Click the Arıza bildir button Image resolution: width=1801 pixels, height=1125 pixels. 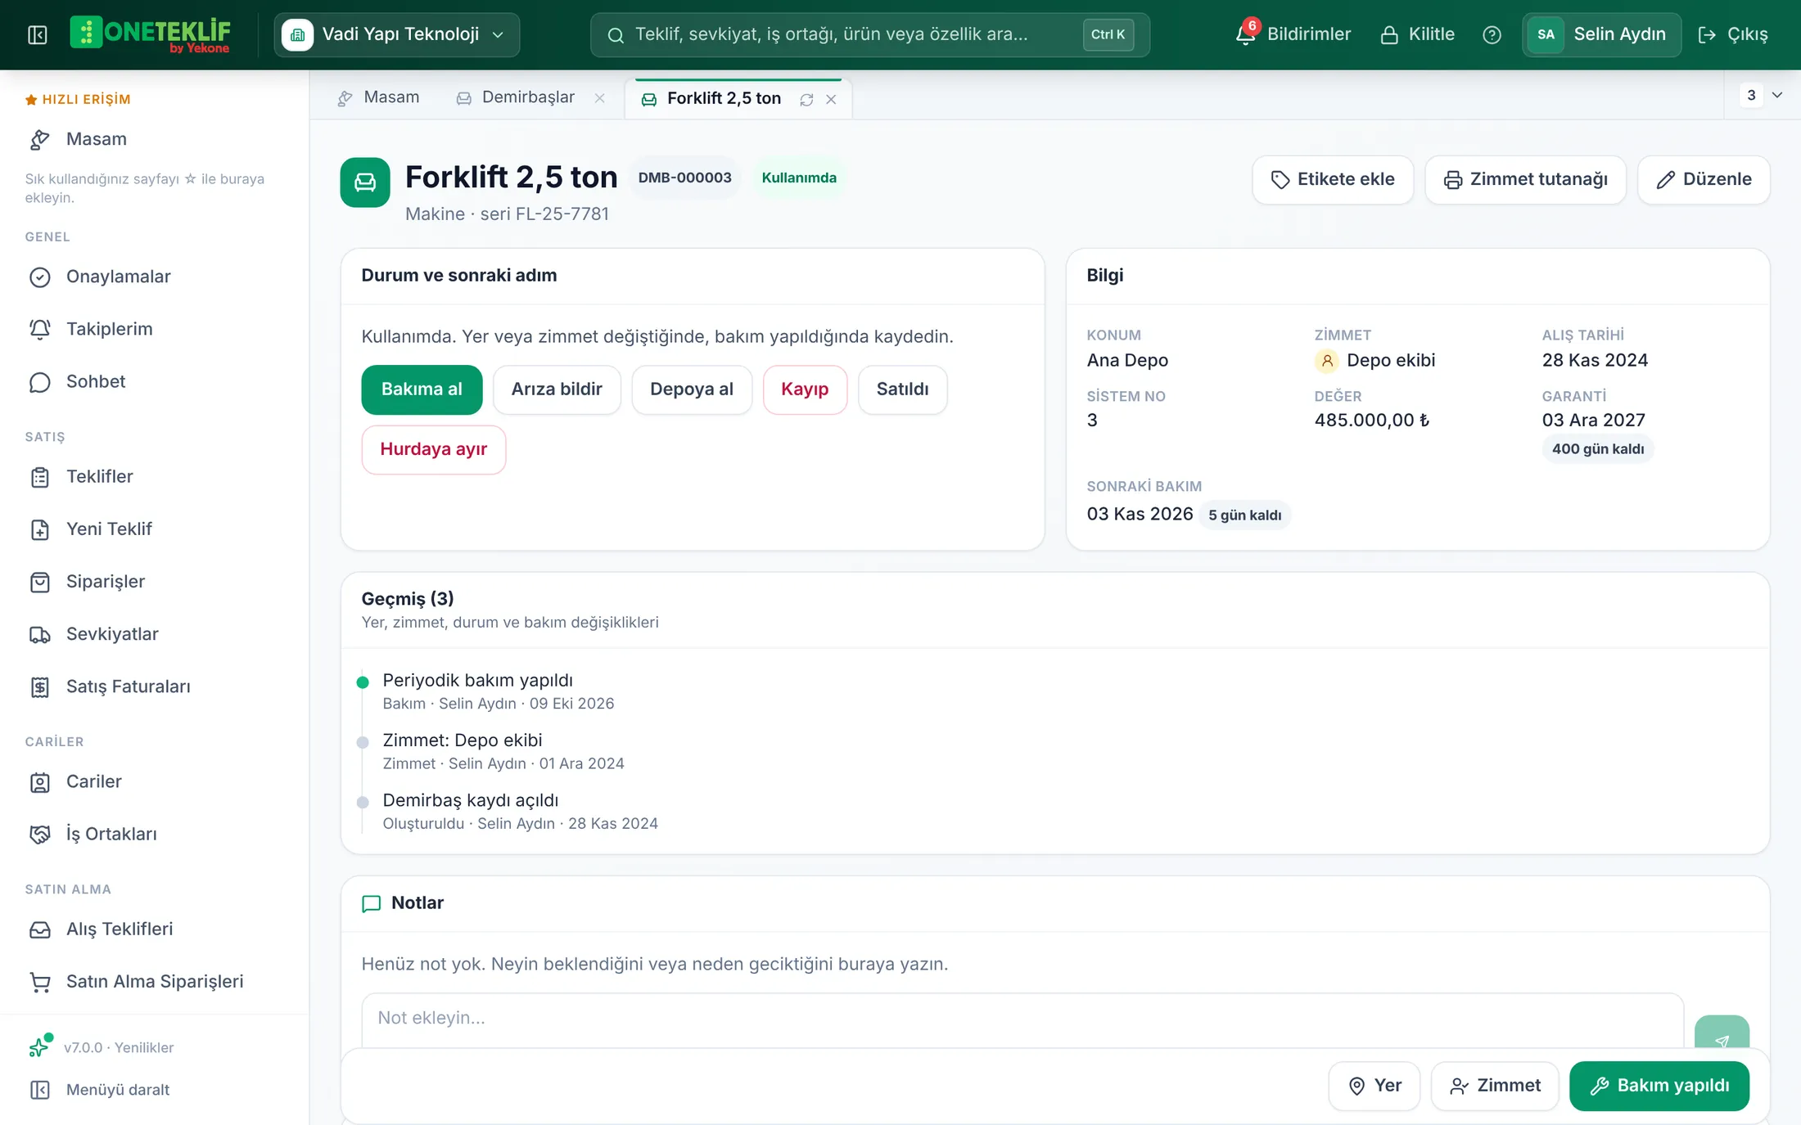coord(557,389)
